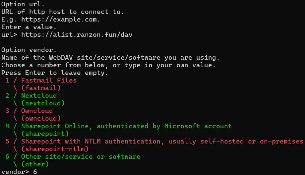The image size is (305, 175).
Task: Click the (other) value text
Action: point(35,164)
